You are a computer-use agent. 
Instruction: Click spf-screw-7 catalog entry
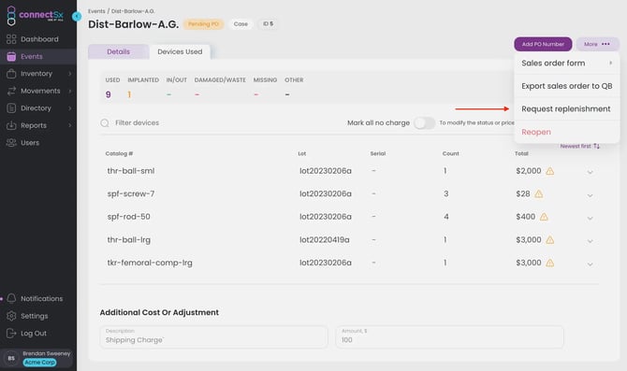[131, 194]
